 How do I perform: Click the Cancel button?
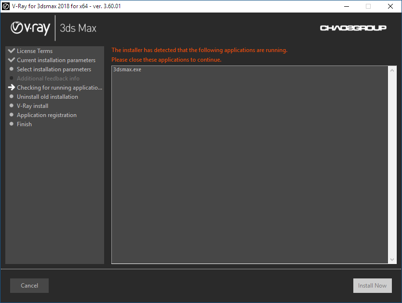click(x=29, y=285)
